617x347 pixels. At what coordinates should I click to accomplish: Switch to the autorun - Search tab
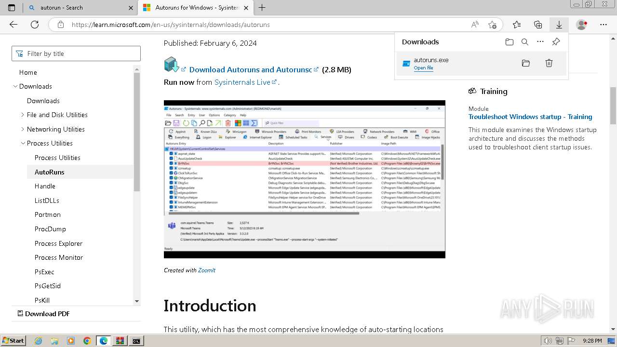pyautogui.click(x=80, y=8)
